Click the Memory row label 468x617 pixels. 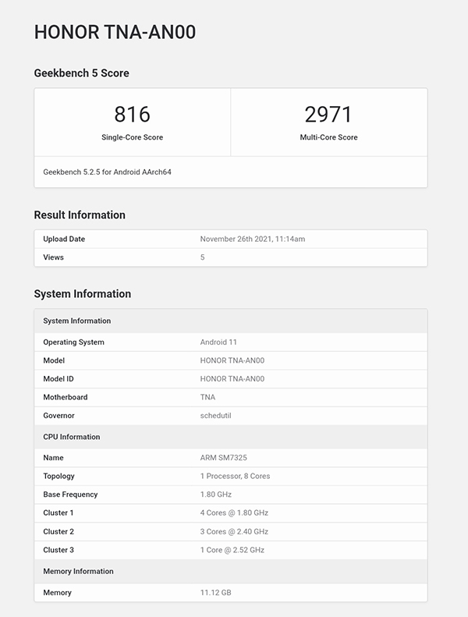[x=58, y=593]
